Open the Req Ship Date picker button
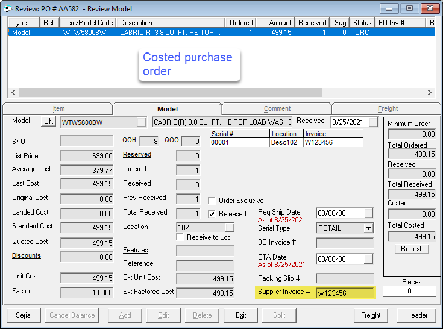The height and width of the screenshot is (329, 443). coord(368,213)
